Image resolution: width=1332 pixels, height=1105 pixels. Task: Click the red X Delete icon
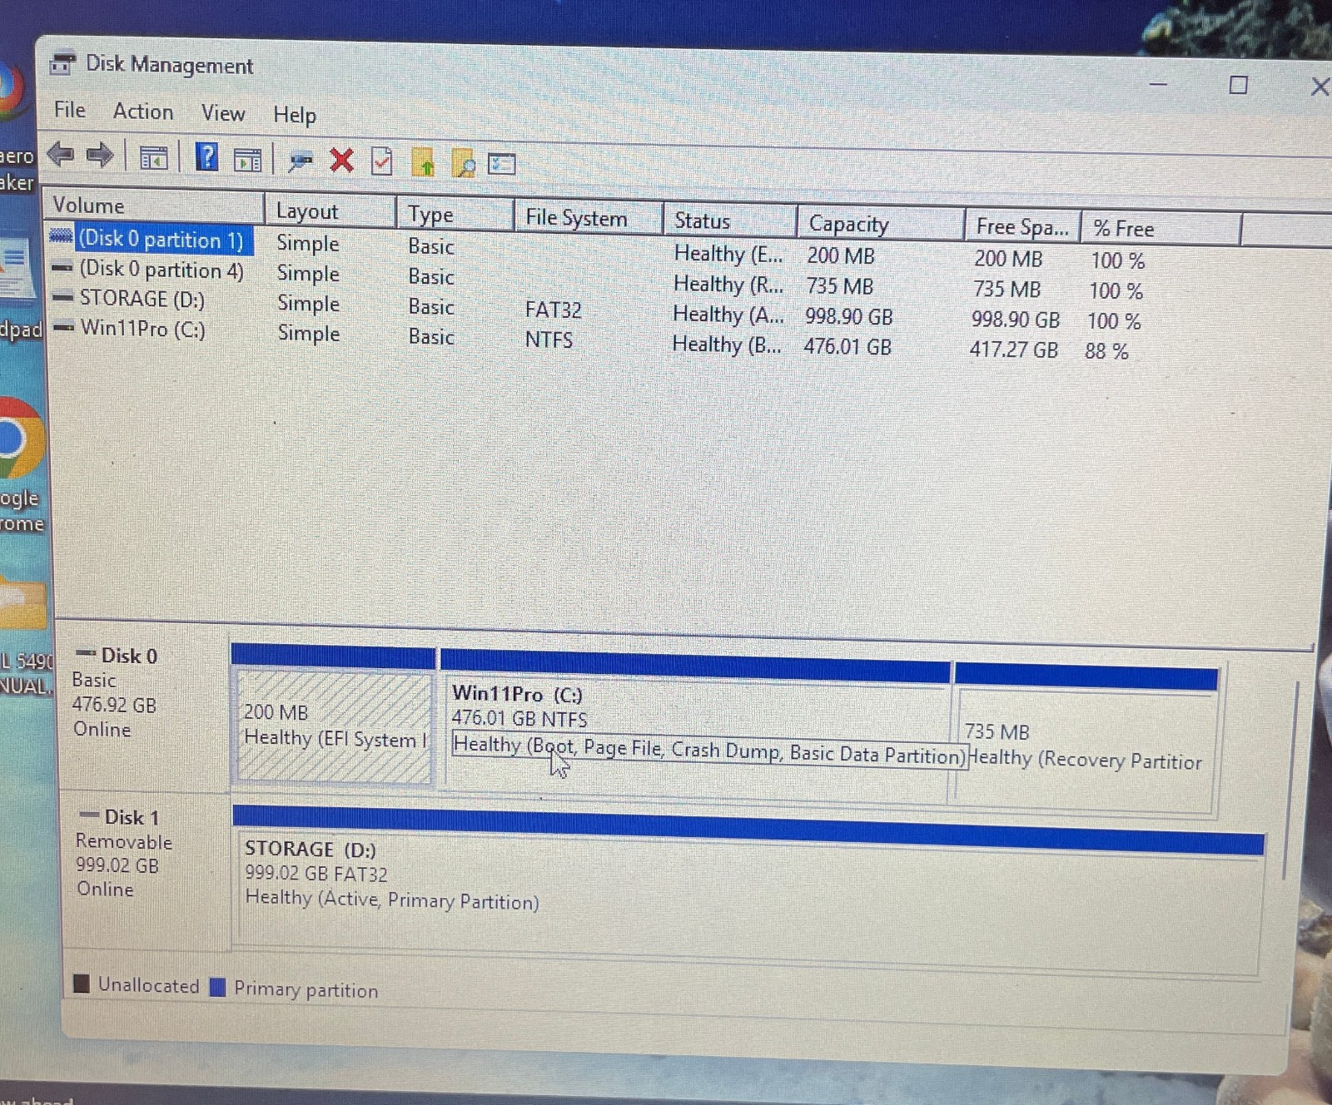pos(341,160)
